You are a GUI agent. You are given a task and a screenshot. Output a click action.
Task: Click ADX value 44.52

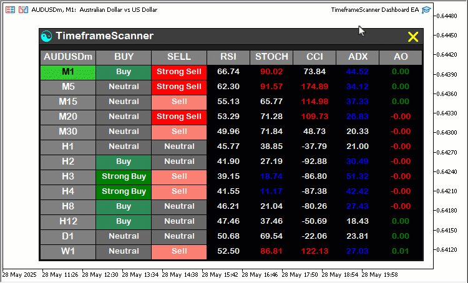(x=358, y=72)
